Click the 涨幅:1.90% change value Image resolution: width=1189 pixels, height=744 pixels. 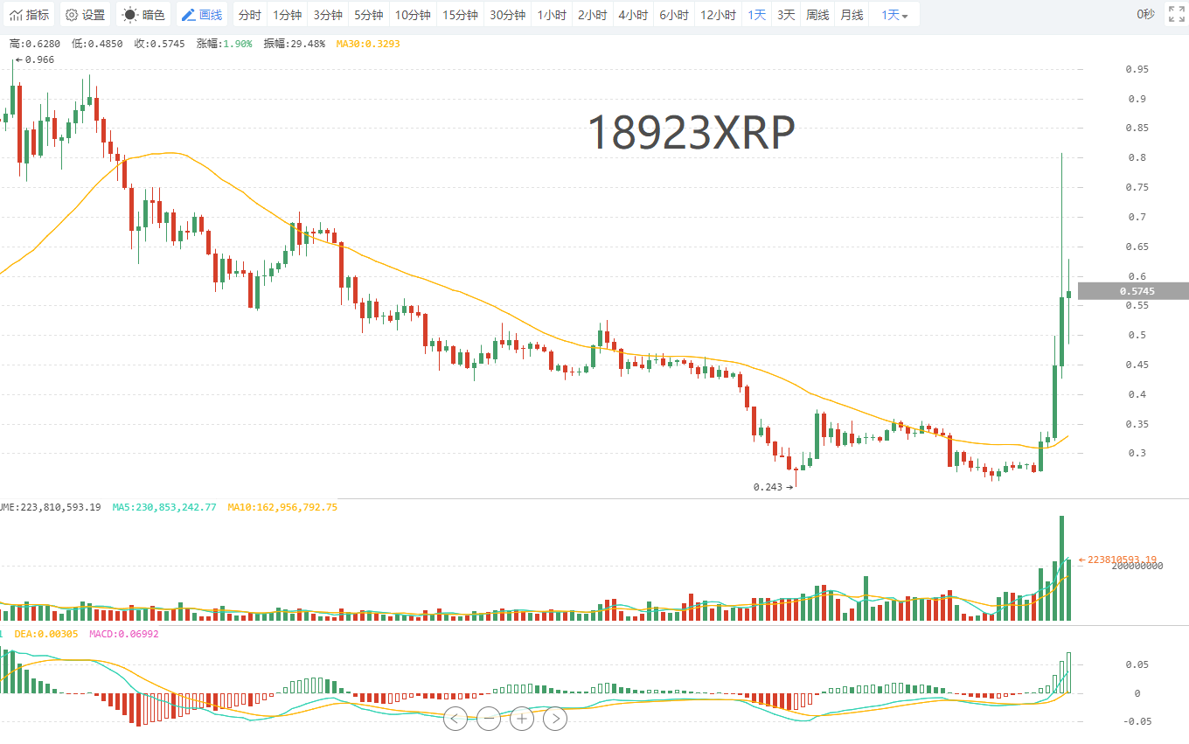tap(224, 43)
